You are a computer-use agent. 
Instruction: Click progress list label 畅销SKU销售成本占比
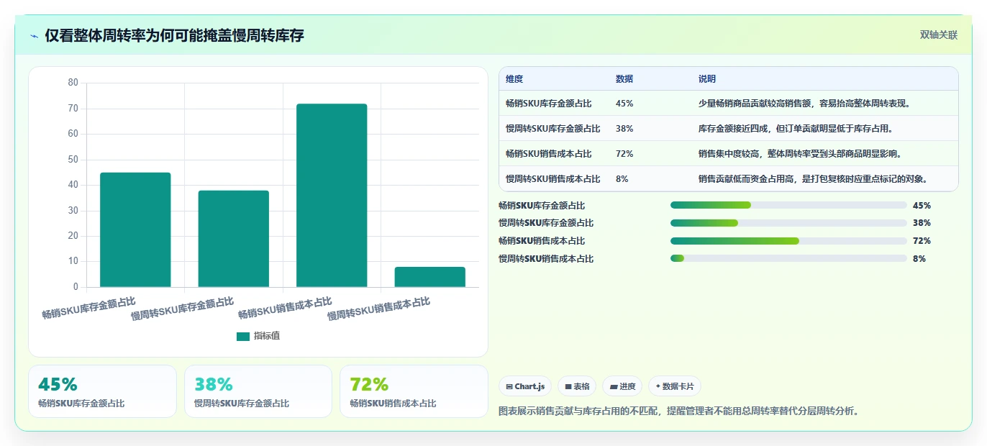point(542,241)
